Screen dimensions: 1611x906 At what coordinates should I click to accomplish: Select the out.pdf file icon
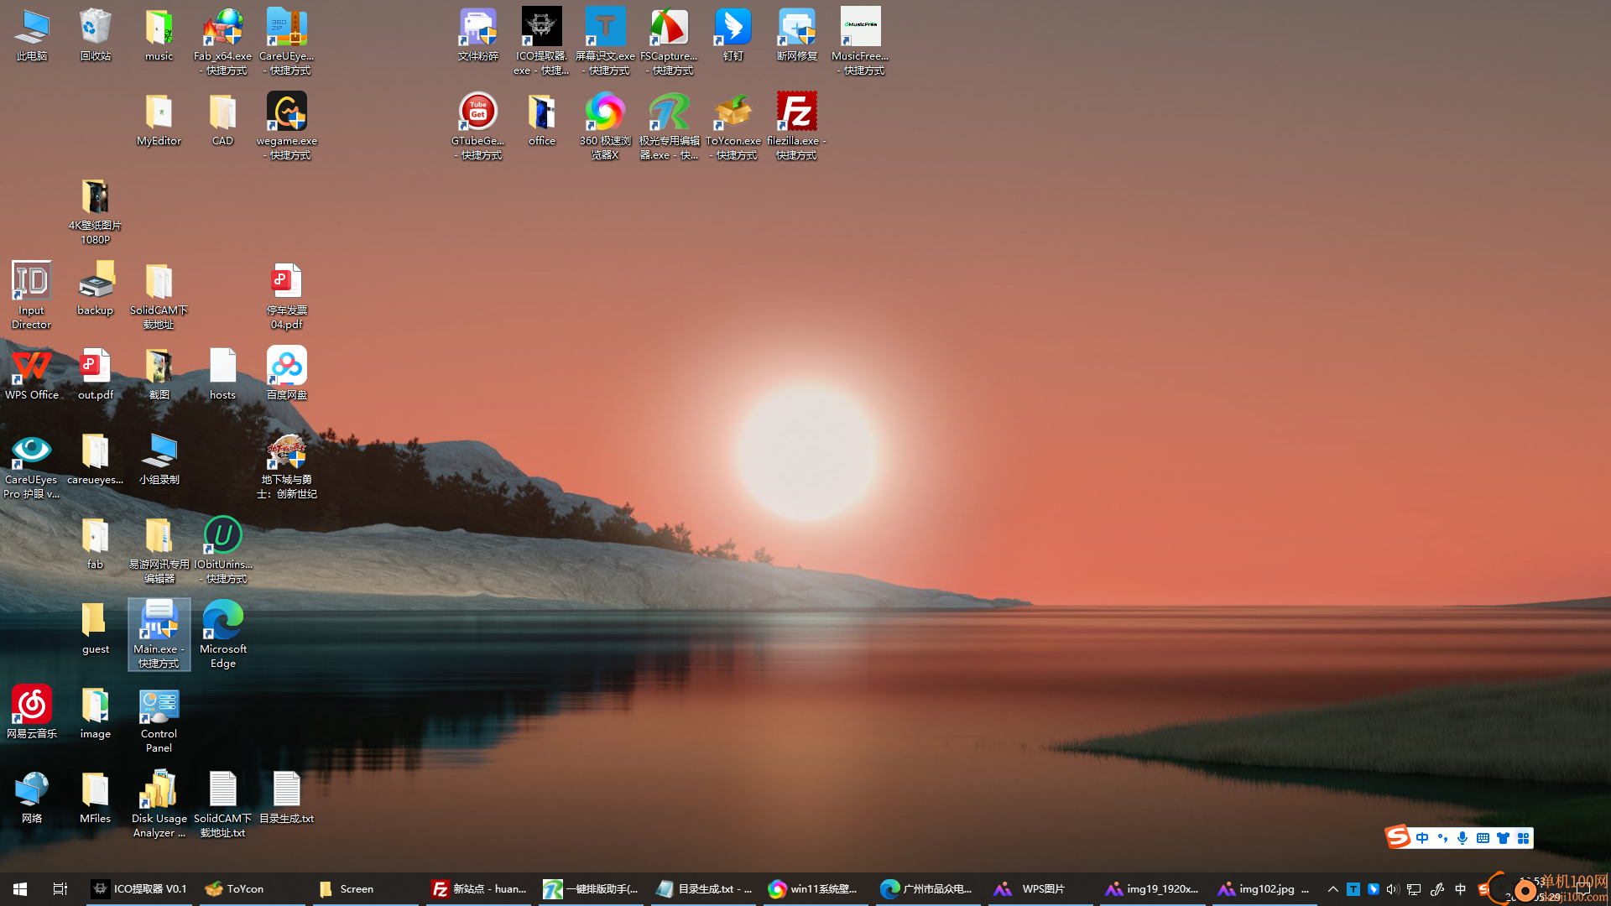(96, 374)
